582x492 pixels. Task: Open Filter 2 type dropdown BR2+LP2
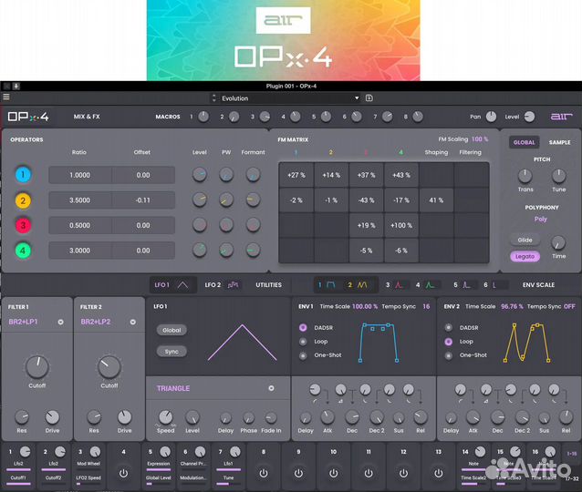(x=109, y=322)
